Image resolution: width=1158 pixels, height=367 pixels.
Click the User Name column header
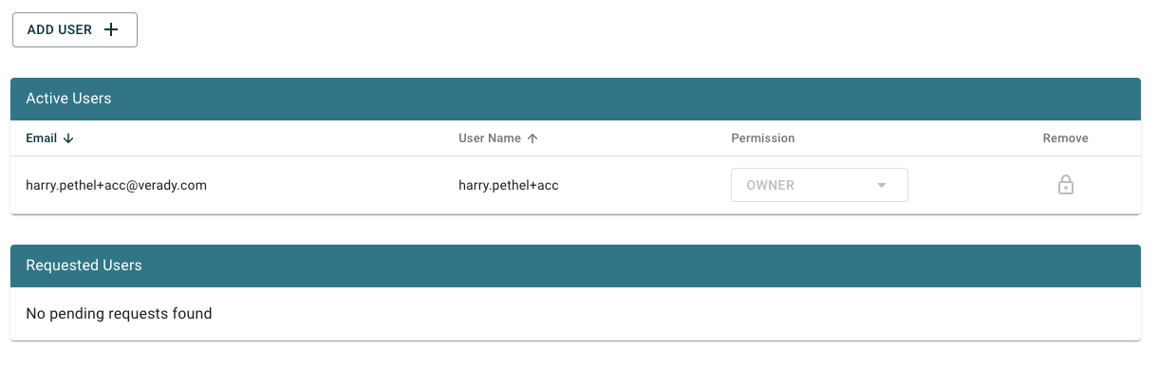tap(490, 138)
